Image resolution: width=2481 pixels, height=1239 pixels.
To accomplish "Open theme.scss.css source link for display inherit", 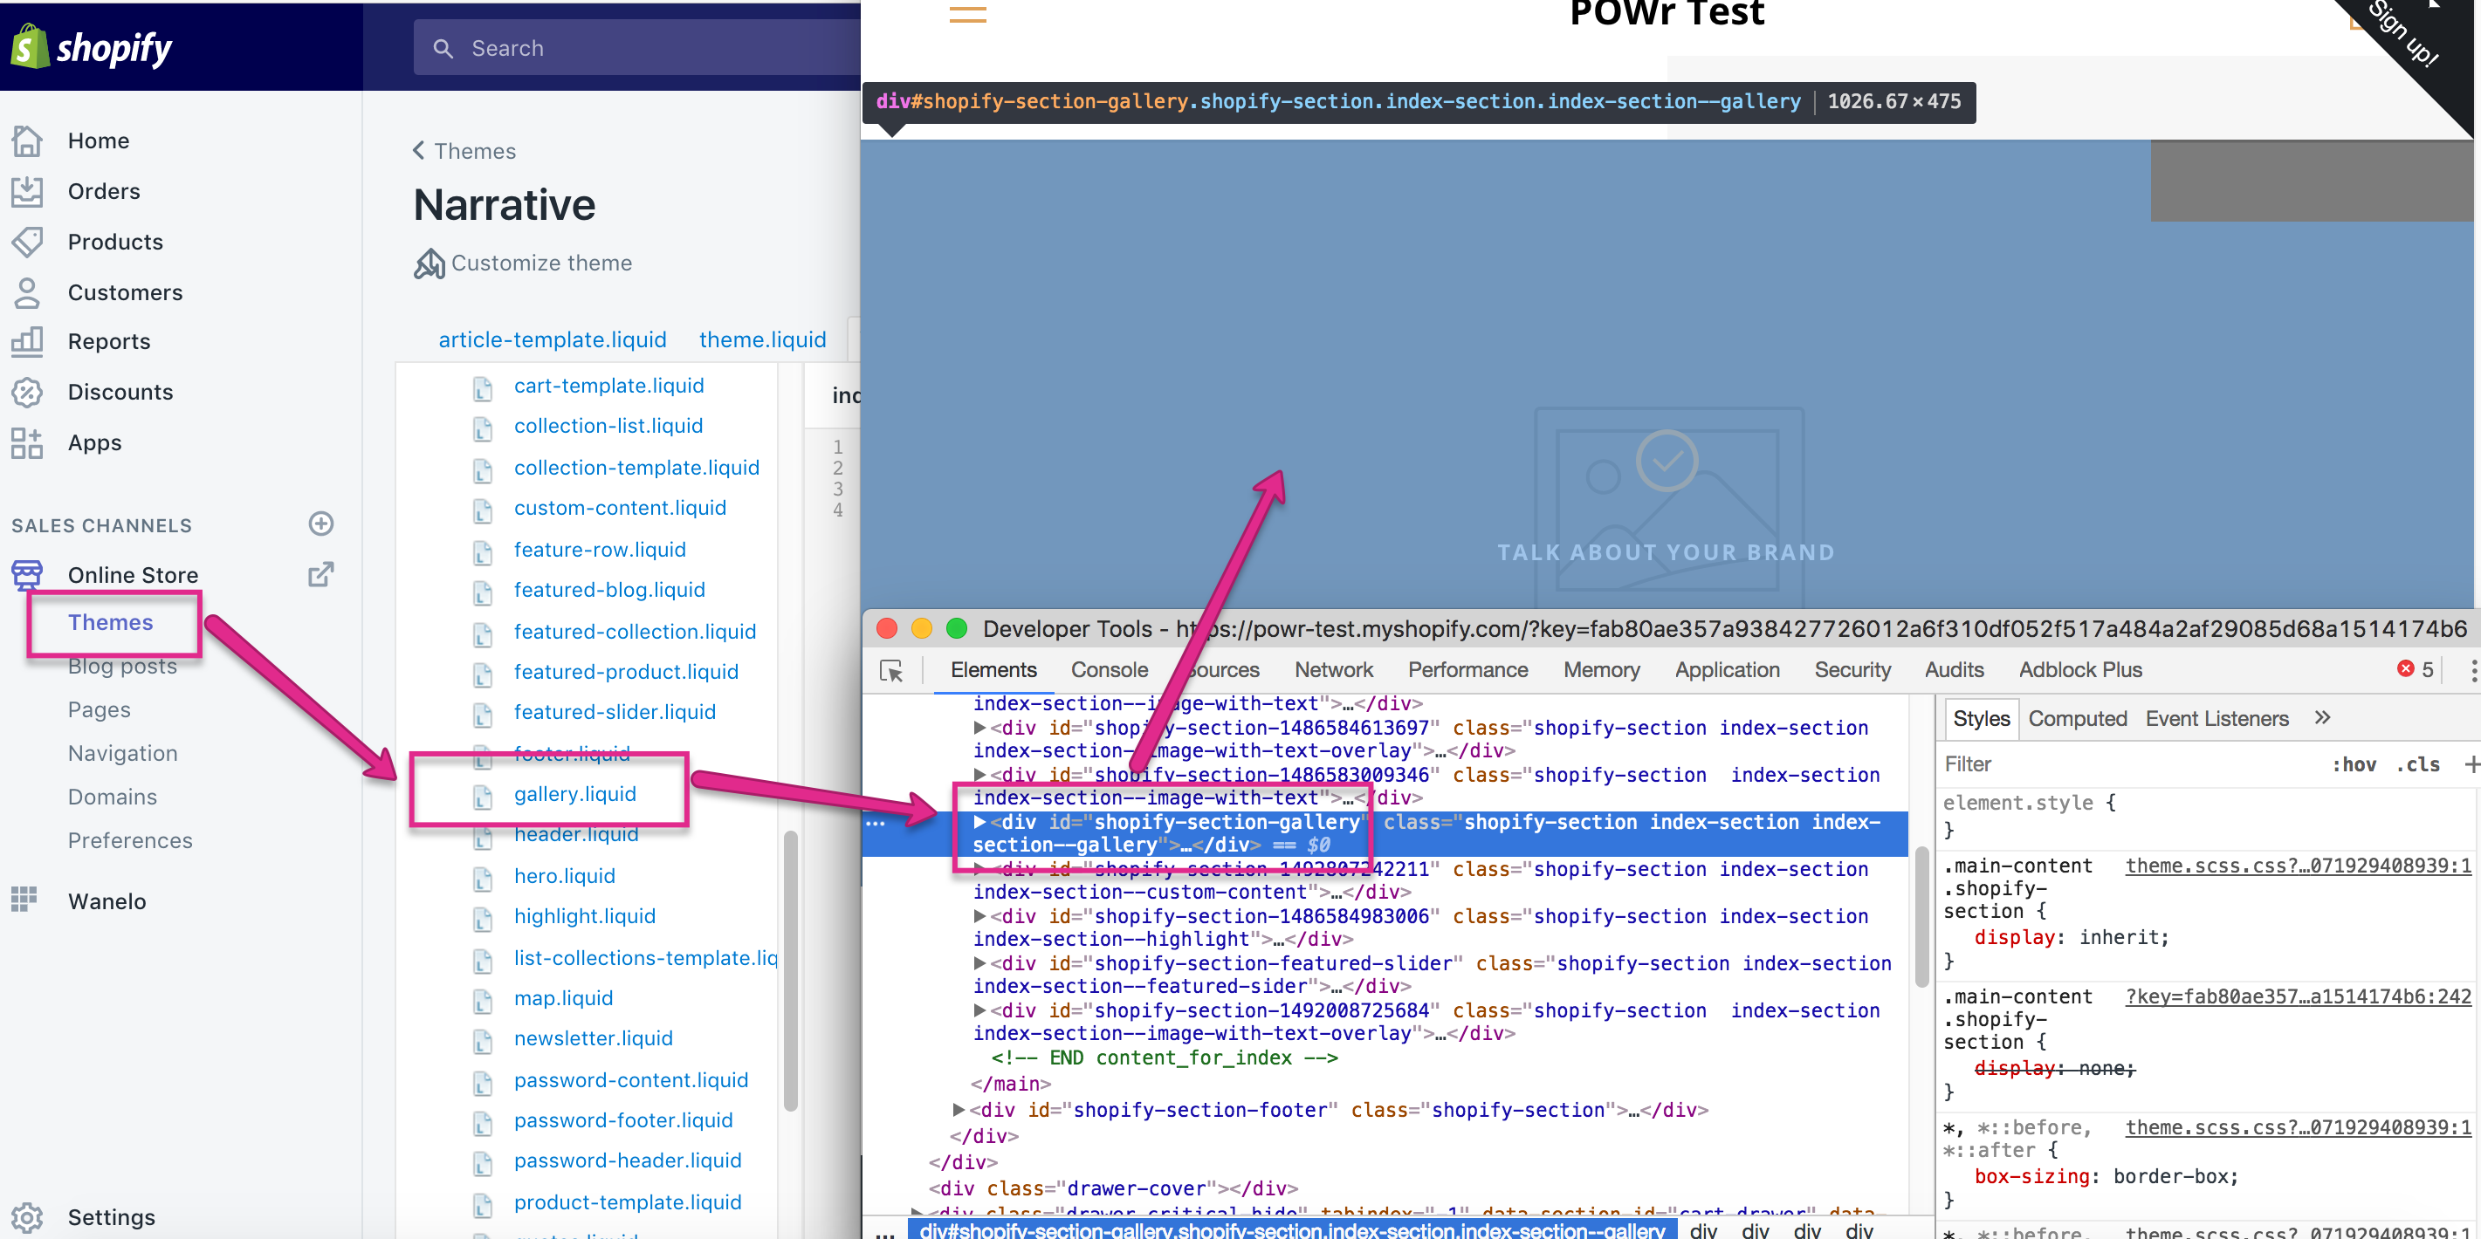I will tap(2298, 866).
